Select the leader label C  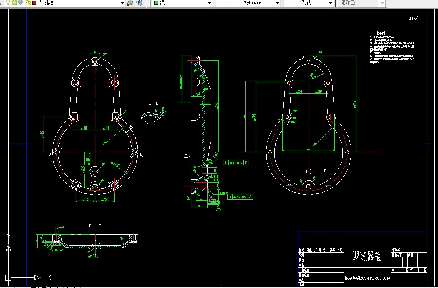(186, 156)
